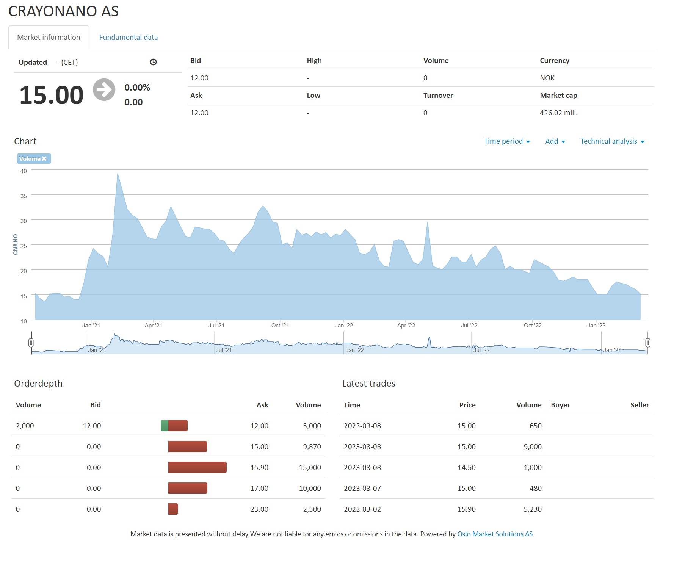Screen dimensions: 674x567
Task: Click the 9,870 ask volume cell
Action: [x=312, y=446]
